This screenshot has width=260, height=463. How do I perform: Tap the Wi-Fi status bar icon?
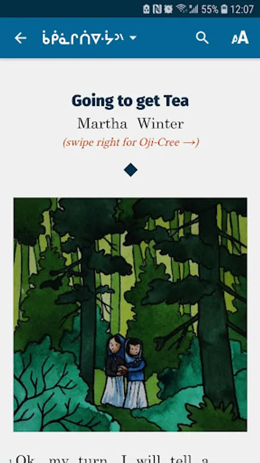[x=181, y=9]
